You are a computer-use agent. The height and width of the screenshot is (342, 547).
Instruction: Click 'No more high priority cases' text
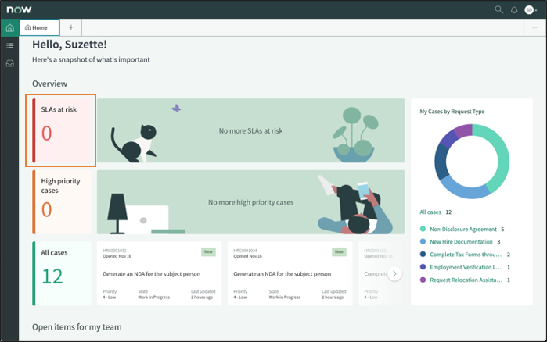click(251, 202)
